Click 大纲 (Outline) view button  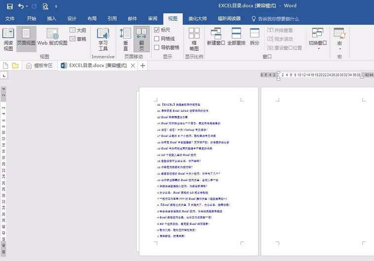77,30
